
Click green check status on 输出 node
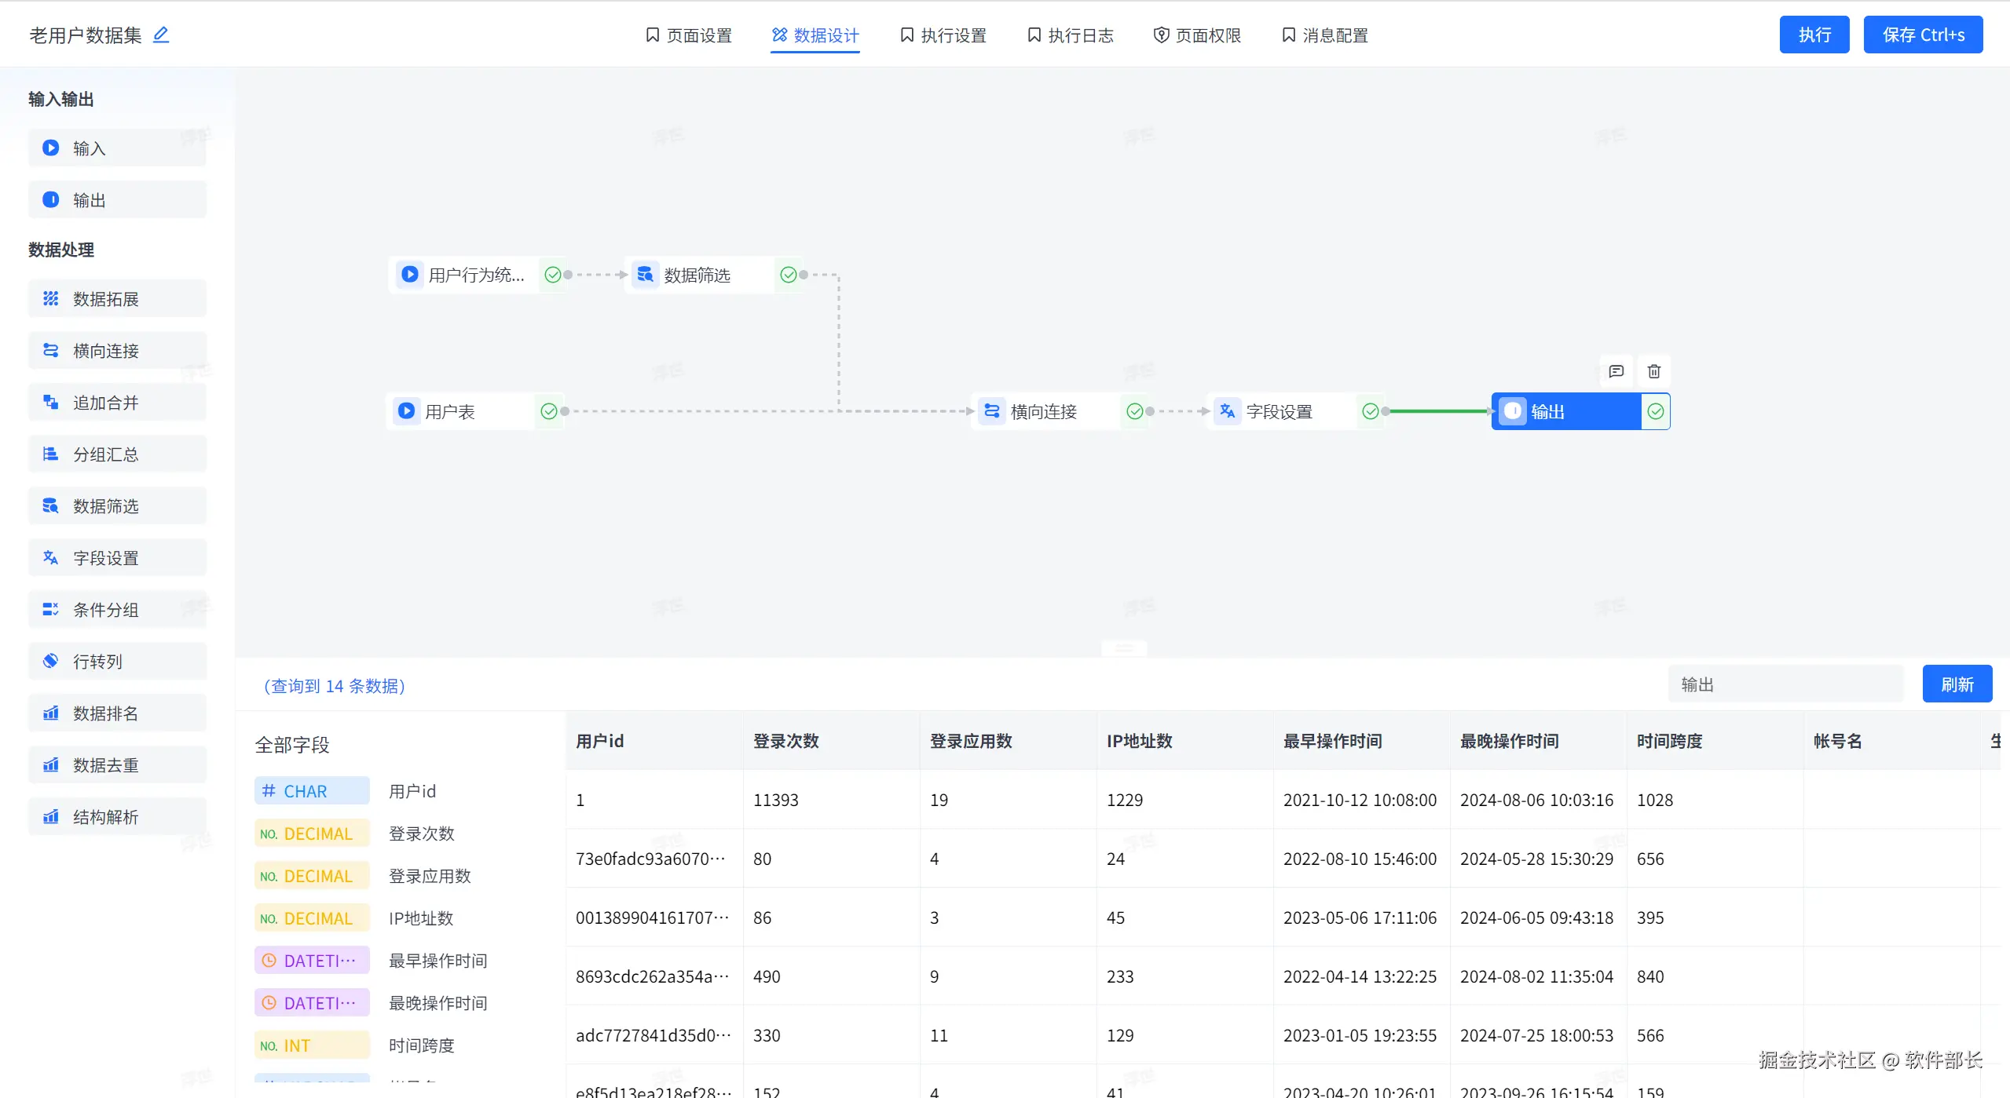[1655, 411]
